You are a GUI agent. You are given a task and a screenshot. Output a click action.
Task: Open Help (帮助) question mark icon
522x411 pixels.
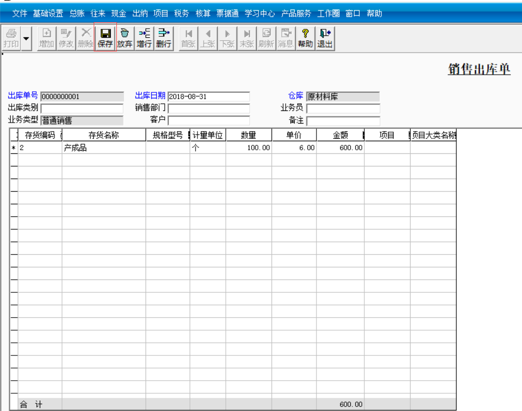click(305, 38)
